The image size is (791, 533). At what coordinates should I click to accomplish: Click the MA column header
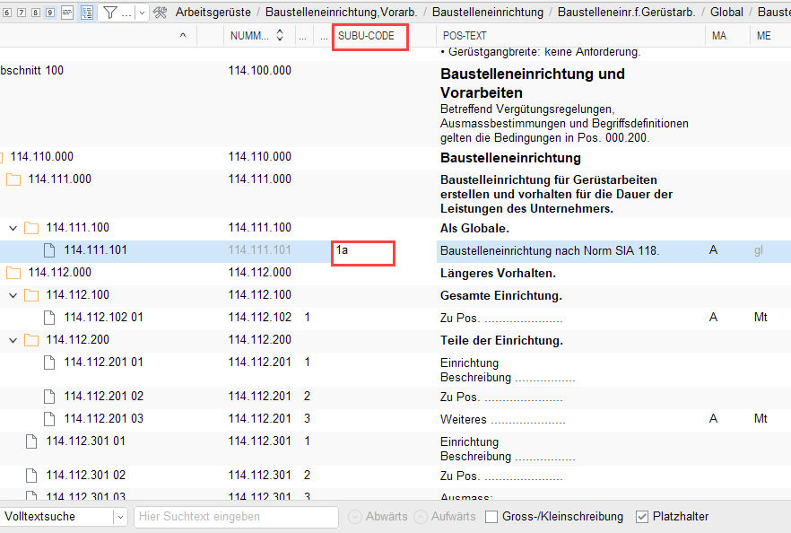[x=719, y=36]
